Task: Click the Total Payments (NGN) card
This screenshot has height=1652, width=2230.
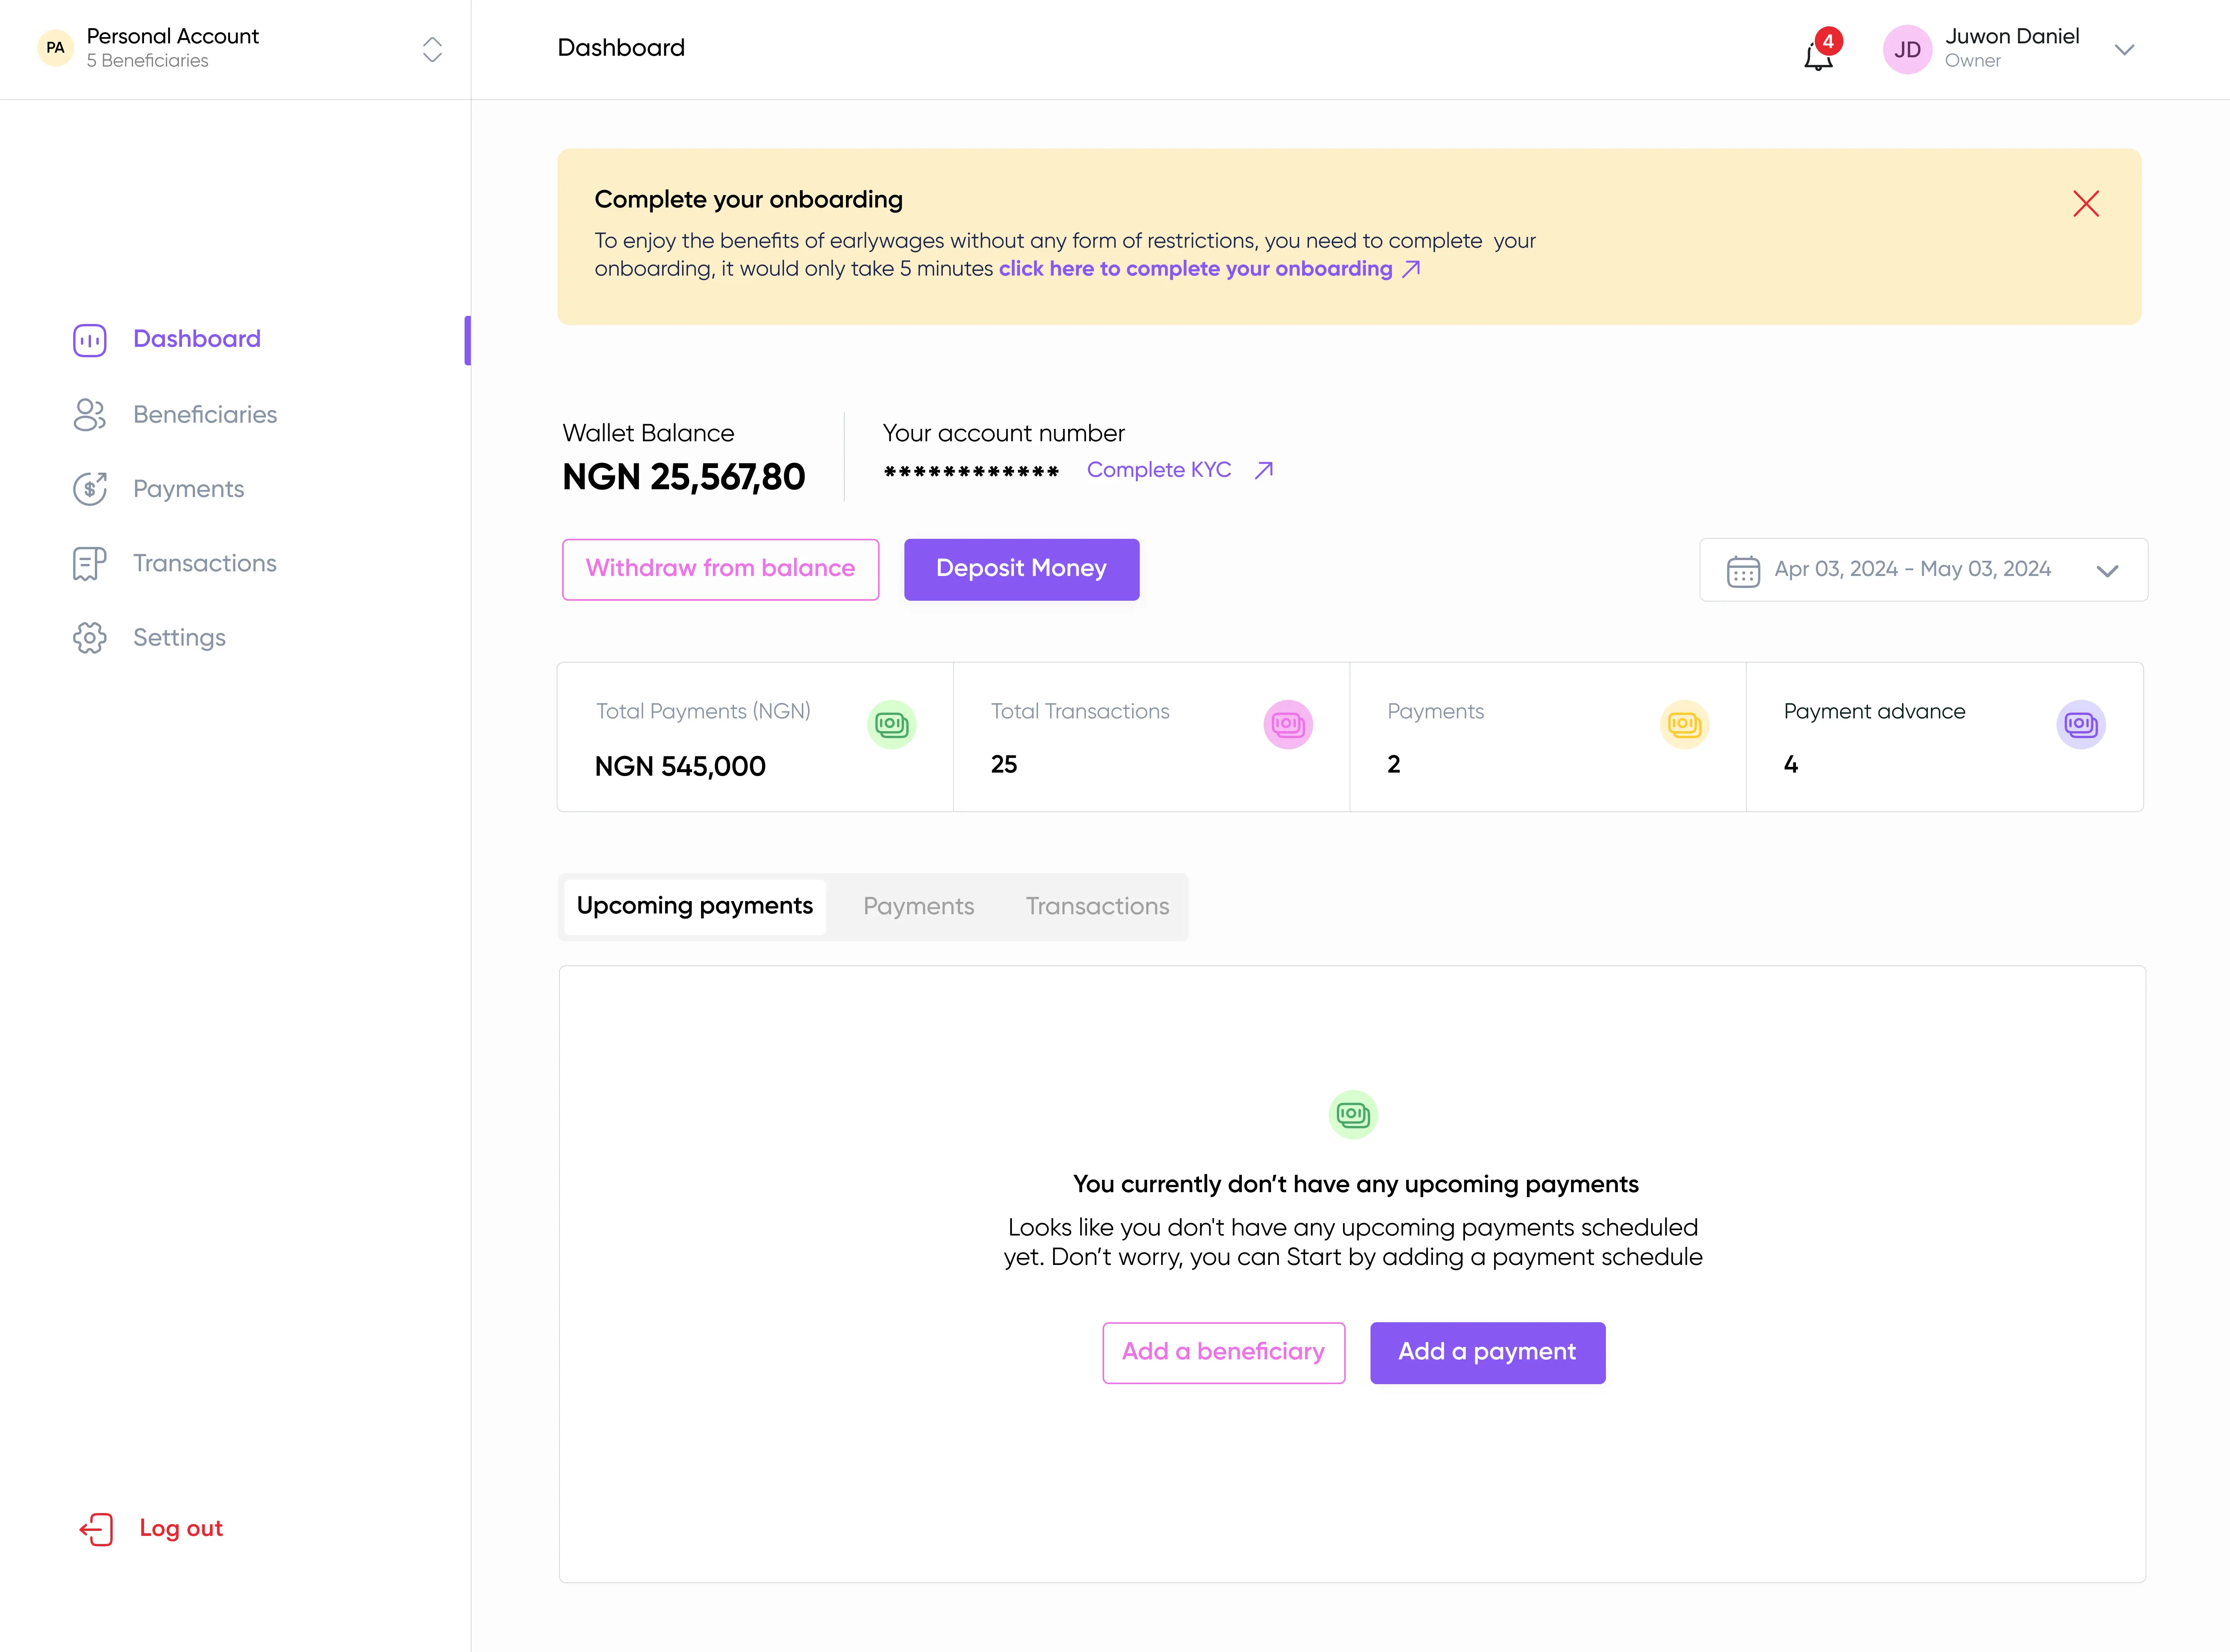Action: (x=755, y=737)
